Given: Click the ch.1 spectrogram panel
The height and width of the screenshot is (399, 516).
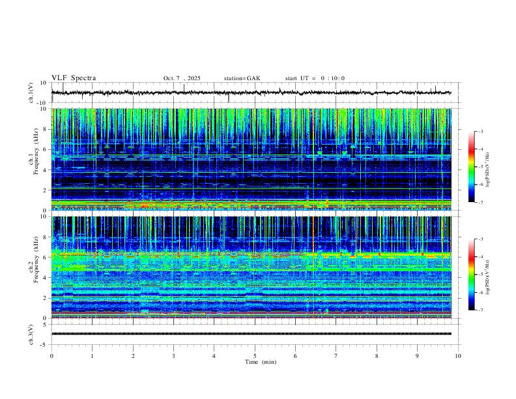Looking at the screenshot, I should pyautogui.click(x=251, y=159).
